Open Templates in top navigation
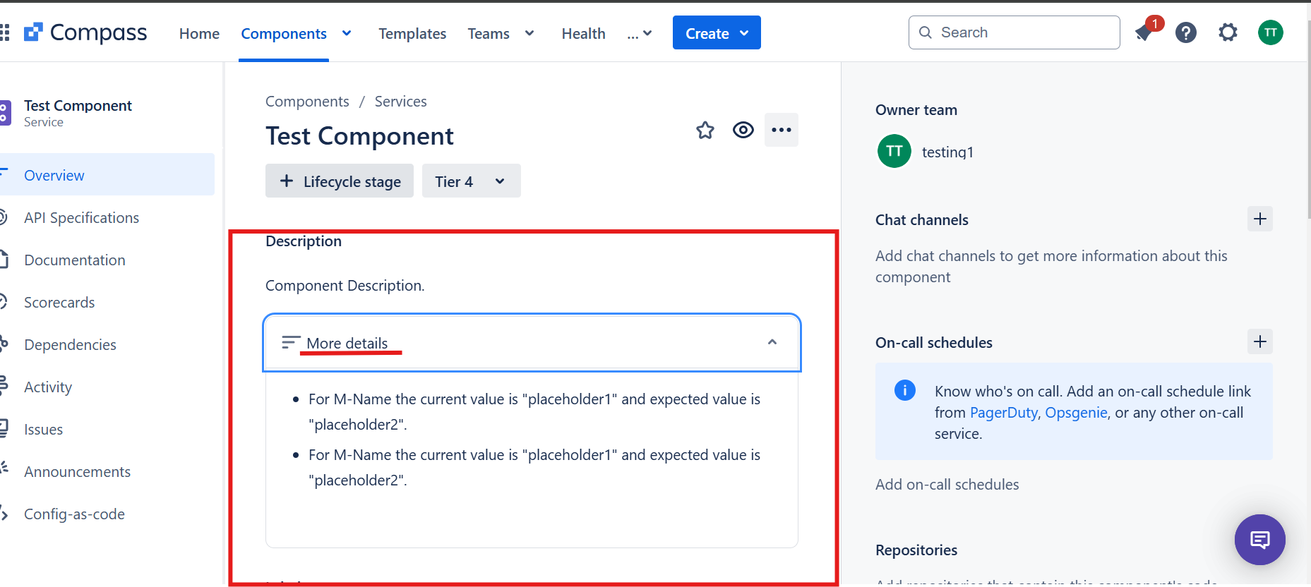 pos(412,33)
